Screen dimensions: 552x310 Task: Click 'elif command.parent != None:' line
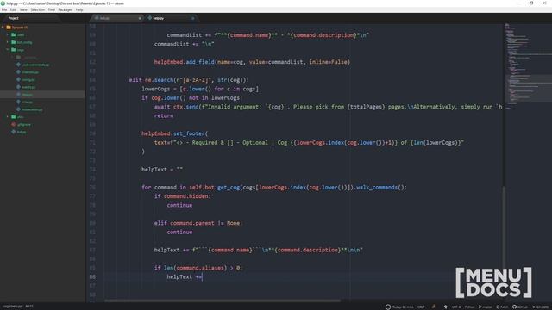(x=198, y=223)
